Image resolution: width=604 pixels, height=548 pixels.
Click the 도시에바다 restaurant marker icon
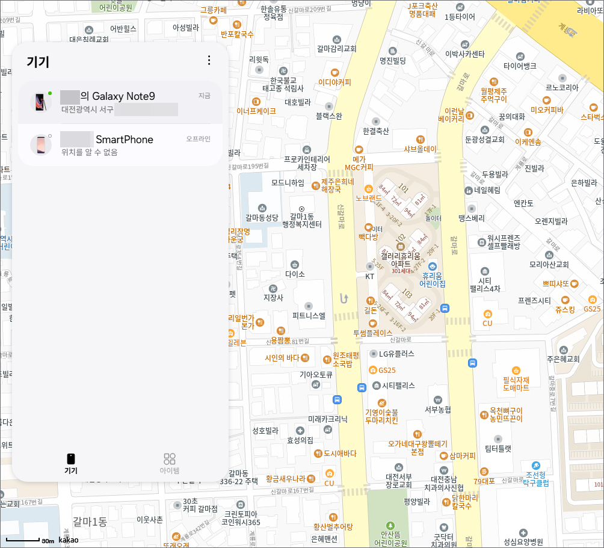(318, 454)
